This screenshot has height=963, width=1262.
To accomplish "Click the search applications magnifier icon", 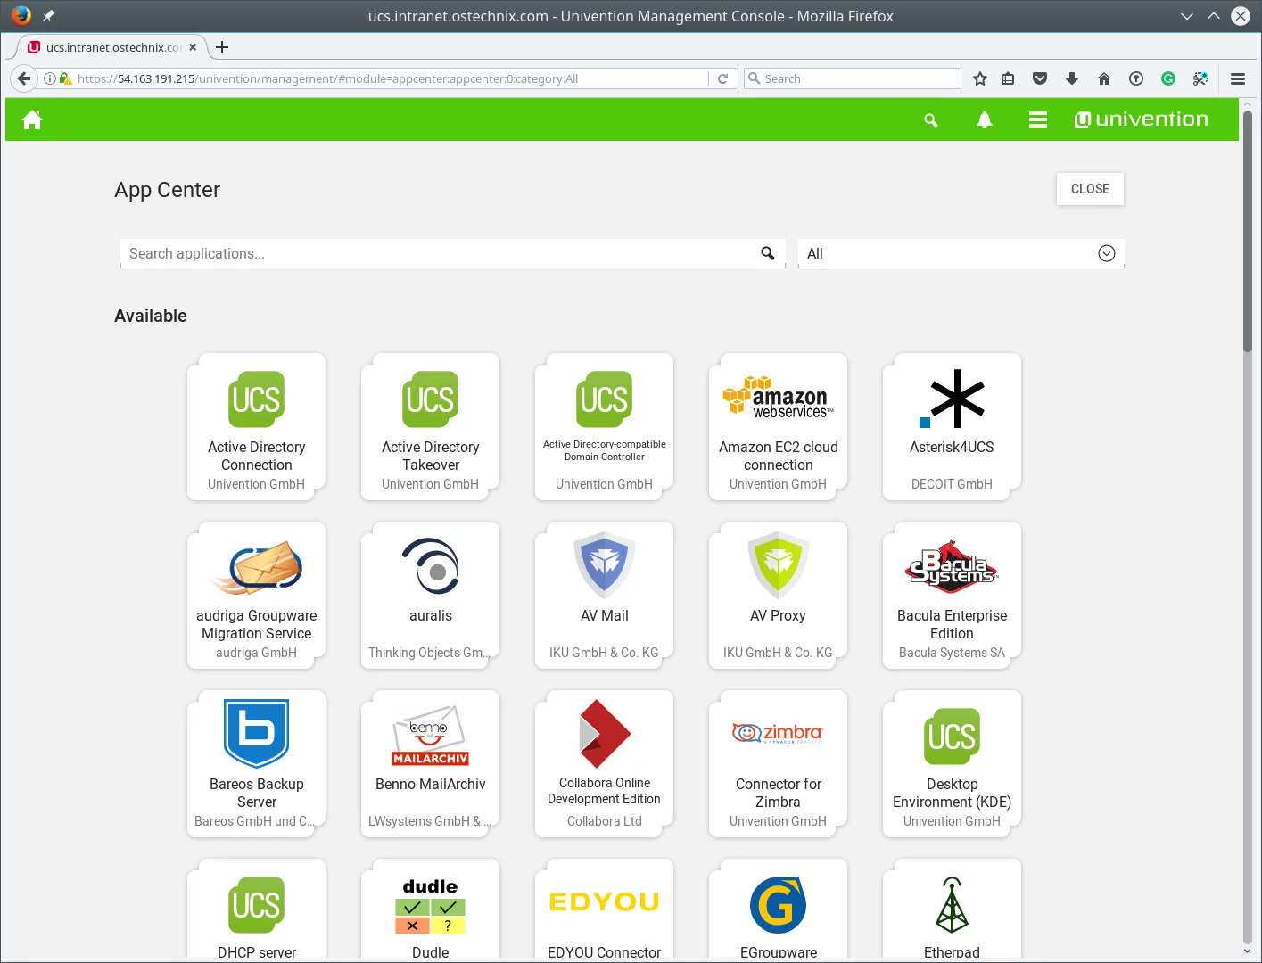I will (768, 253).
